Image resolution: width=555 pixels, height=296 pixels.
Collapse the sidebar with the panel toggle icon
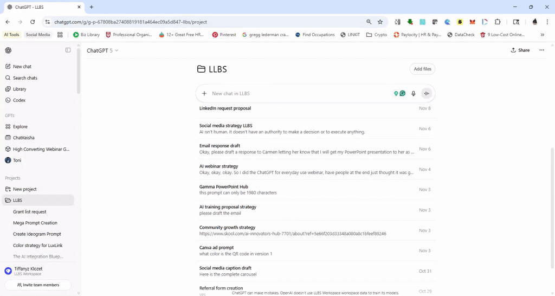tap(68, 50)
